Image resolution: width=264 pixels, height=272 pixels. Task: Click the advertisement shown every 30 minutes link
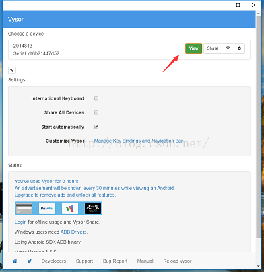pyautogui.click(x=95, y=188)
